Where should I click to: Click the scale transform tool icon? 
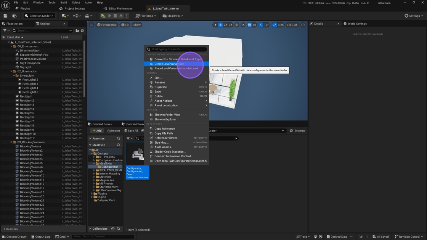pyautogui.click(x=230, y=25)
